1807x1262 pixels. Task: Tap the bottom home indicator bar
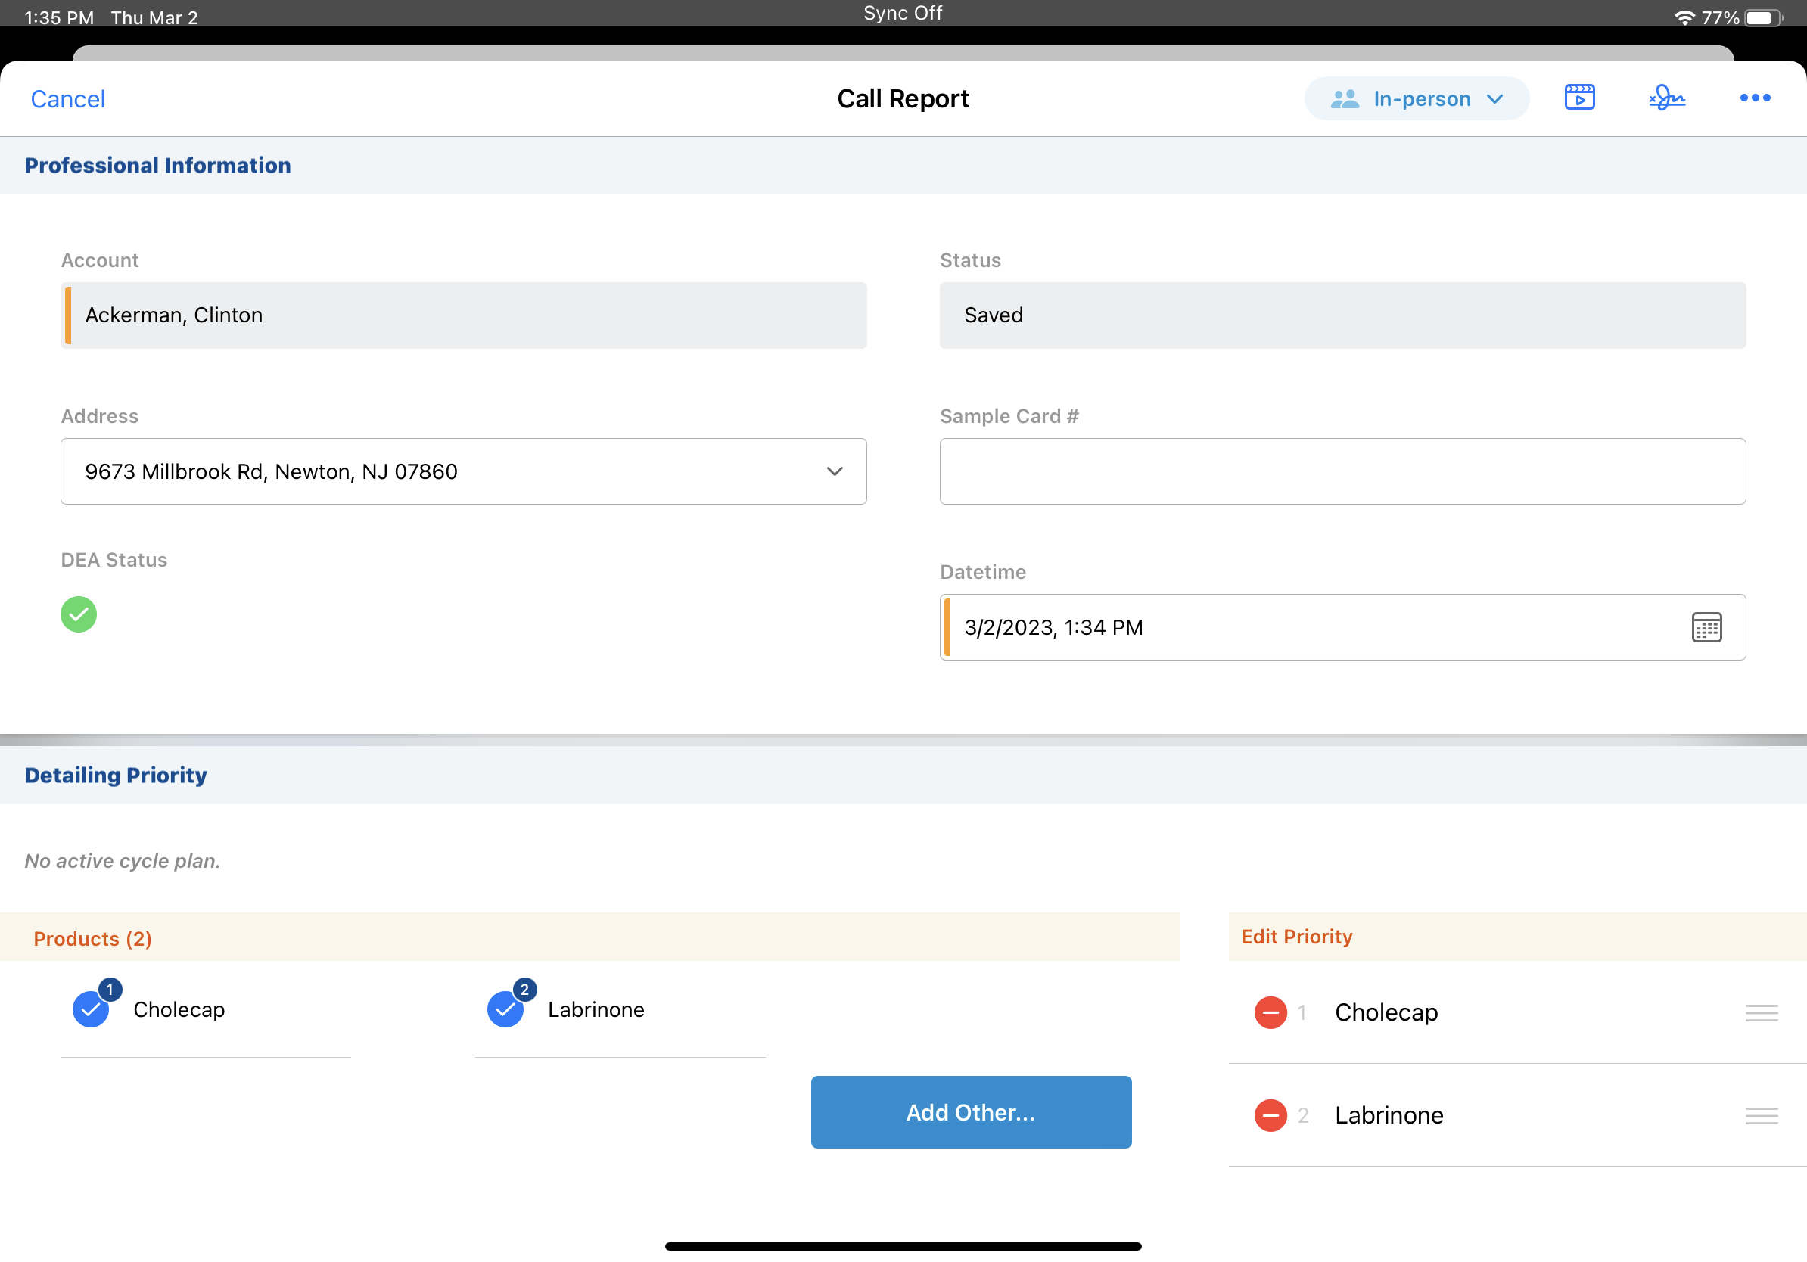pos(903,1245)
